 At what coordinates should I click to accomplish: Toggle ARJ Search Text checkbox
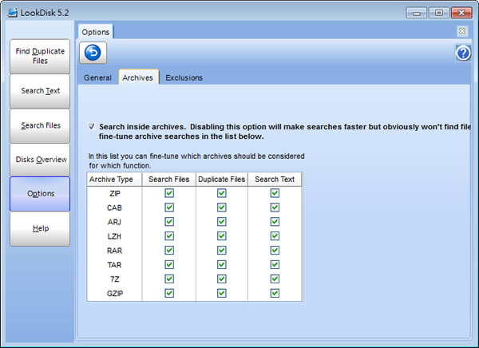click(x=275, y=222)
